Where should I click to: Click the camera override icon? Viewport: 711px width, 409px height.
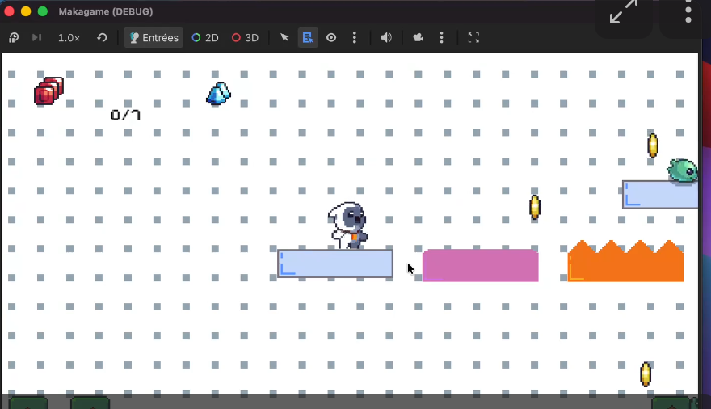418,38
